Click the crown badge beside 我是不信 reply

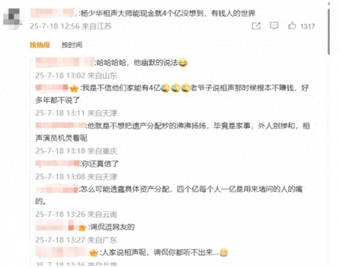74,88
